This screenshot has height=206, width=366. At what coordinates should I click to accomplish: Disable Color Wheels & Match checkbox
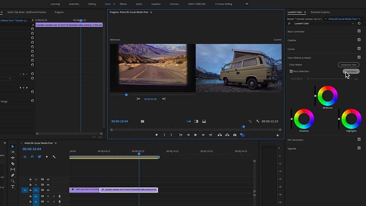[359, 57]
